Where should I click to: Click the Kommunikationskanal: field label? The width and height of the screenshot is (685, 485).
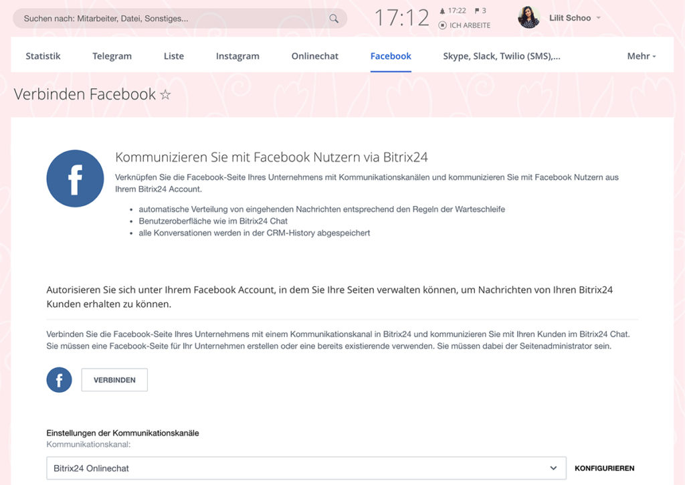pyautogui.click(x=88, y=444)
